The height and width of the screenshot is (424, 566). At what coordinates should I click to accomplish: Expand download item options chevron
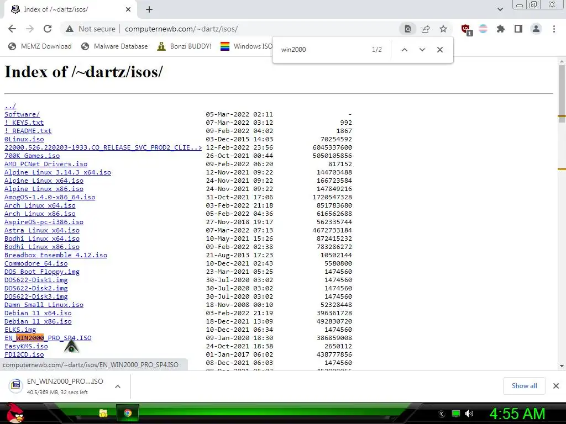click(x=118, y=386)
